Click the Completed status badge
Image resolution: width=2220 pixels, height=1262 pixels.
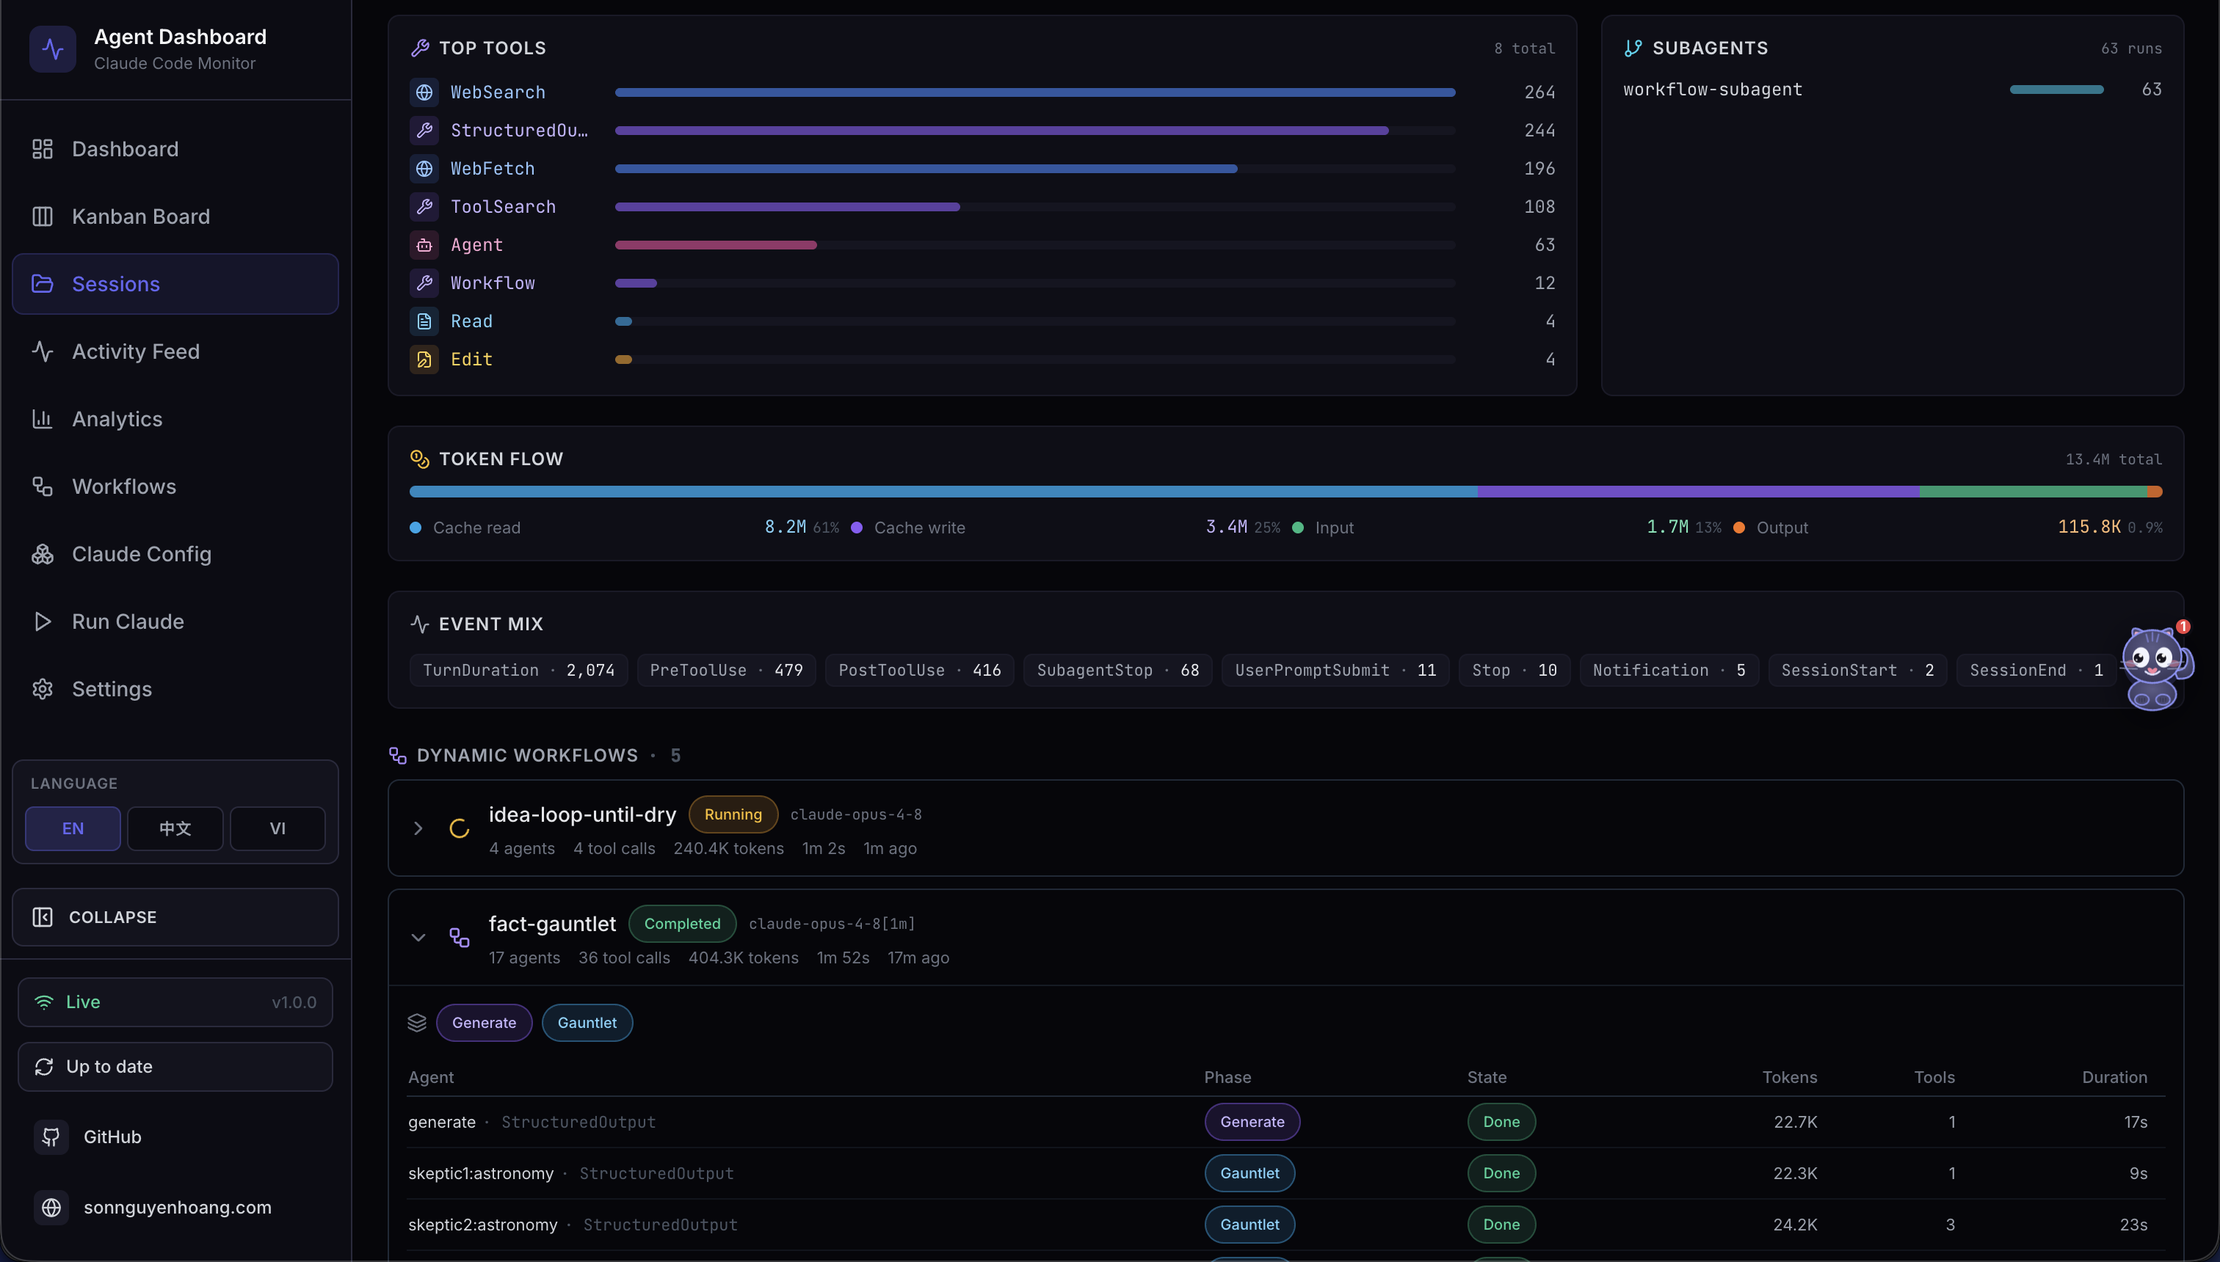pyautogui.click(x=683, y=923)
